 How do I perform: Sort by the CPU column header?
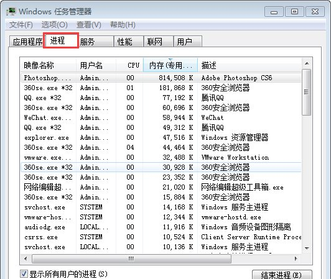129,65
